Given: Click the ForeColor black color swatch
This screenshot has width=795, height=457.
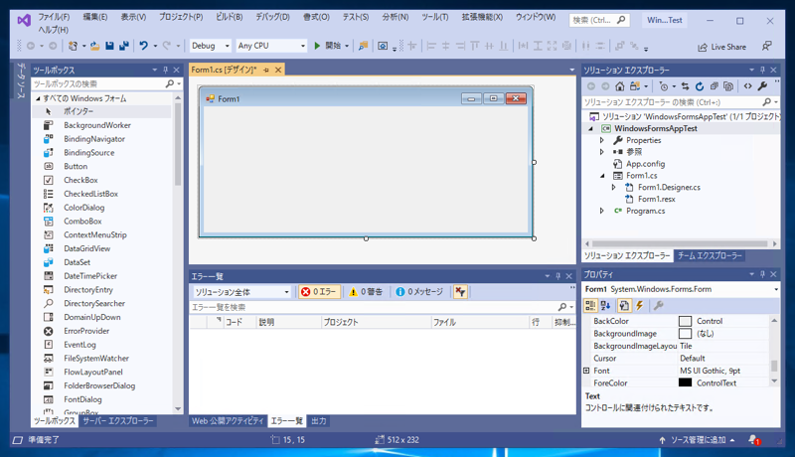Looking at the screenshot, I should 685,383.
